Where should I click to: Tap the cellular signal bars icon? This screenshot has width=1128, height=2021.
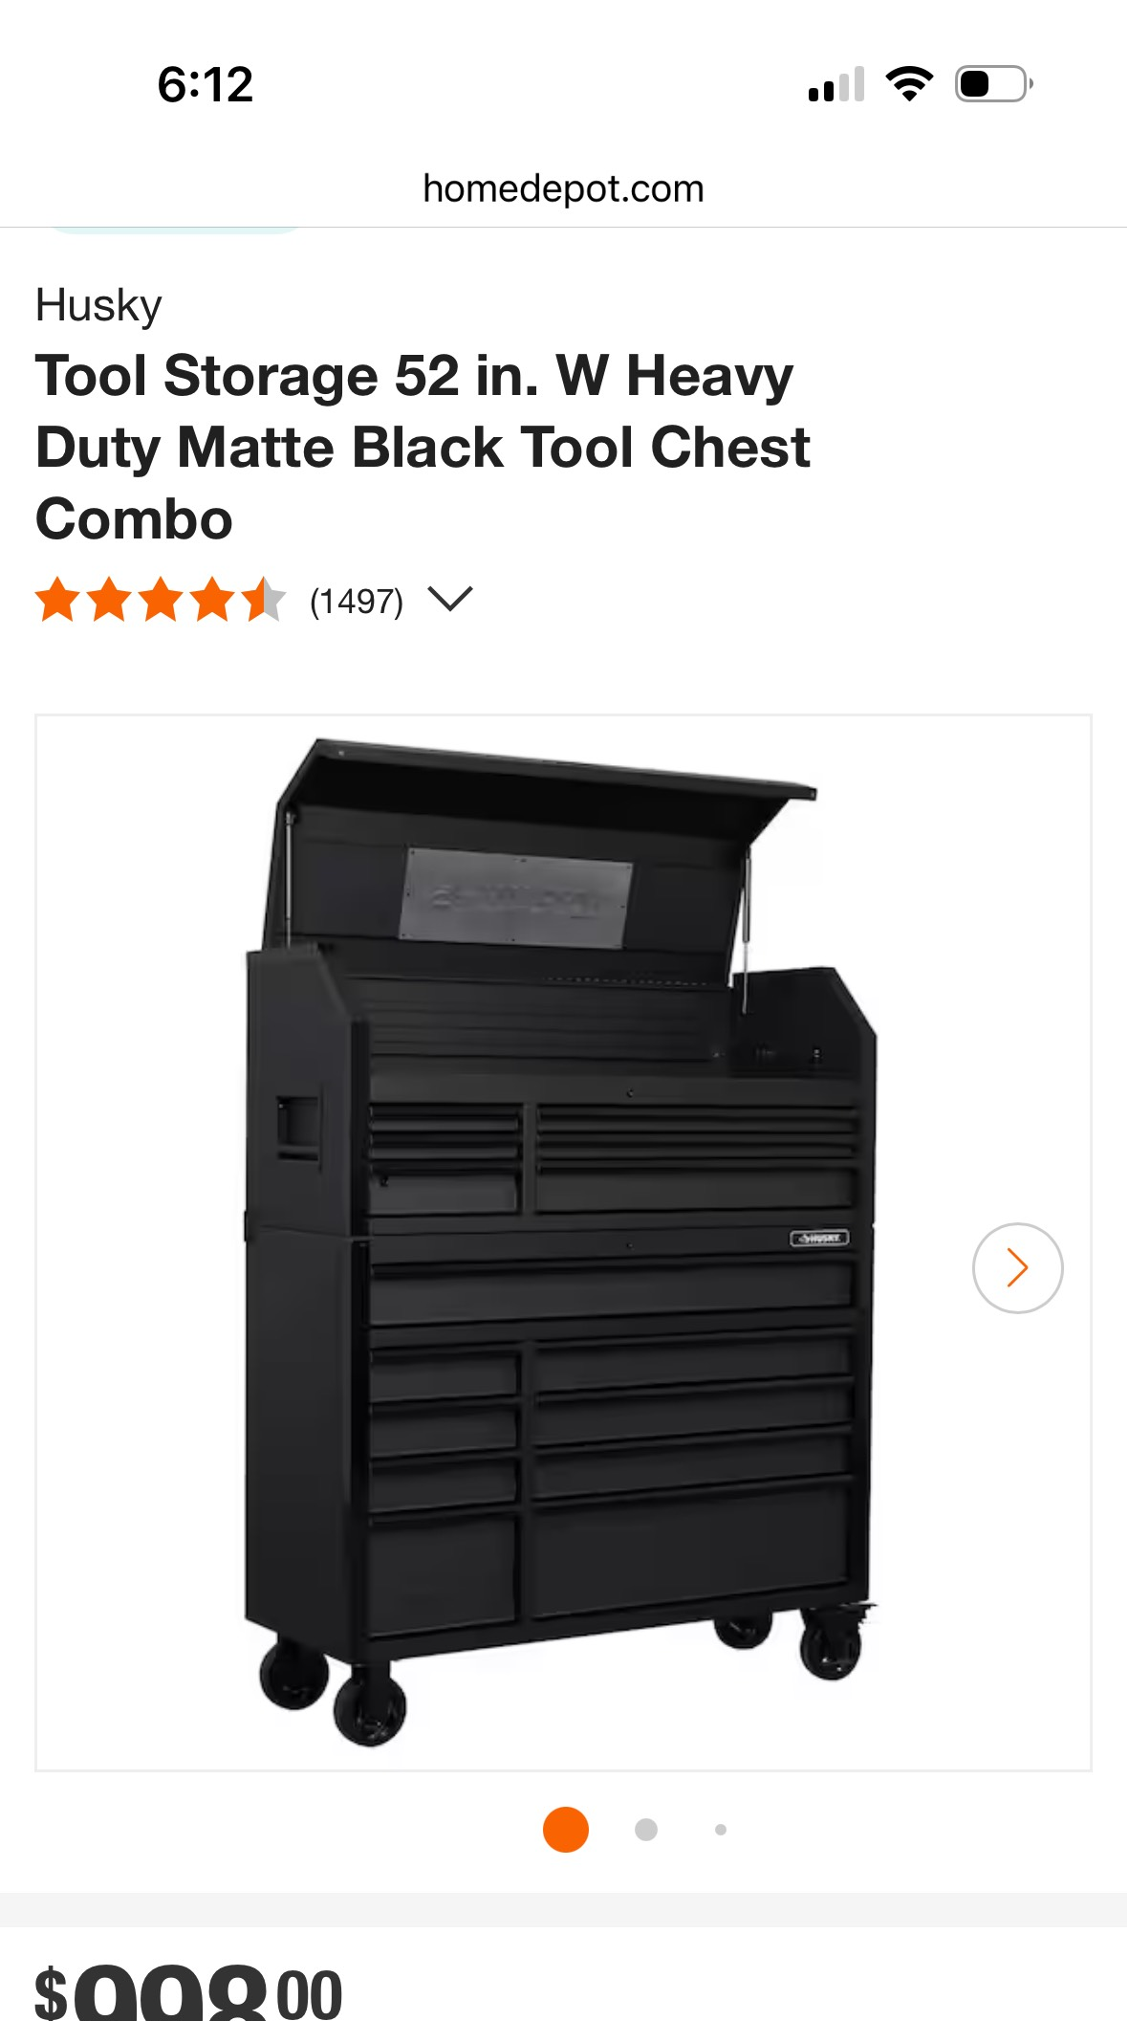point(836,84)
